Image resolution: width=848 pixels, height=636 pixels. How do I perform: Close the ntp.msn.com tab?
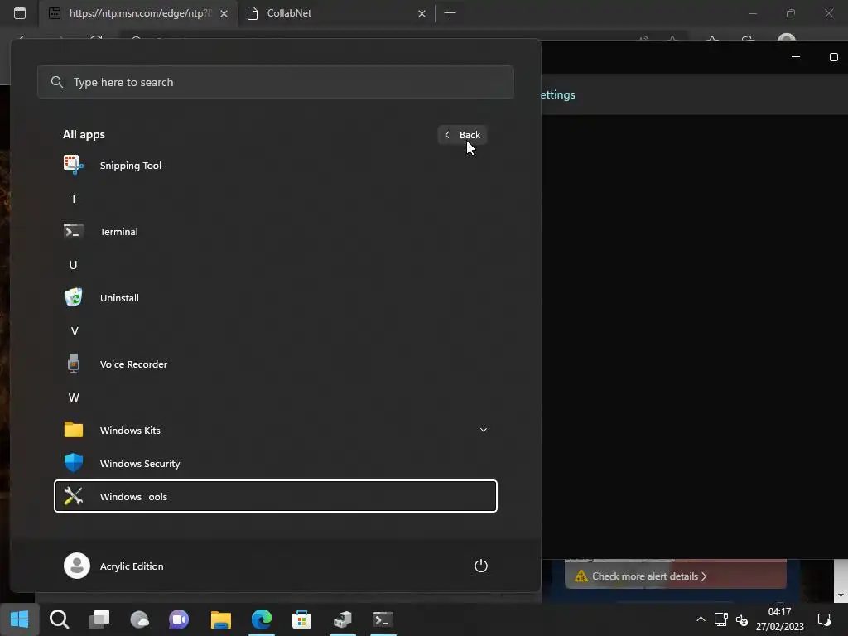pos(224,13)
